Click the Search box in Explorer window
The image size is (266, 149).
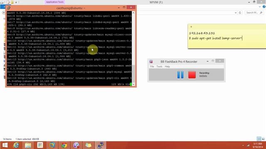[x=254, y=13]
